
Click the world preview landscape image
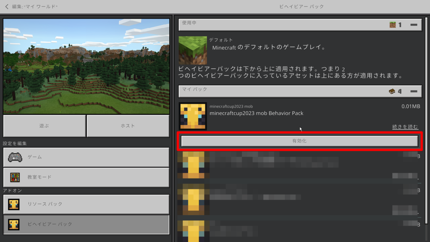pos(86,66)
